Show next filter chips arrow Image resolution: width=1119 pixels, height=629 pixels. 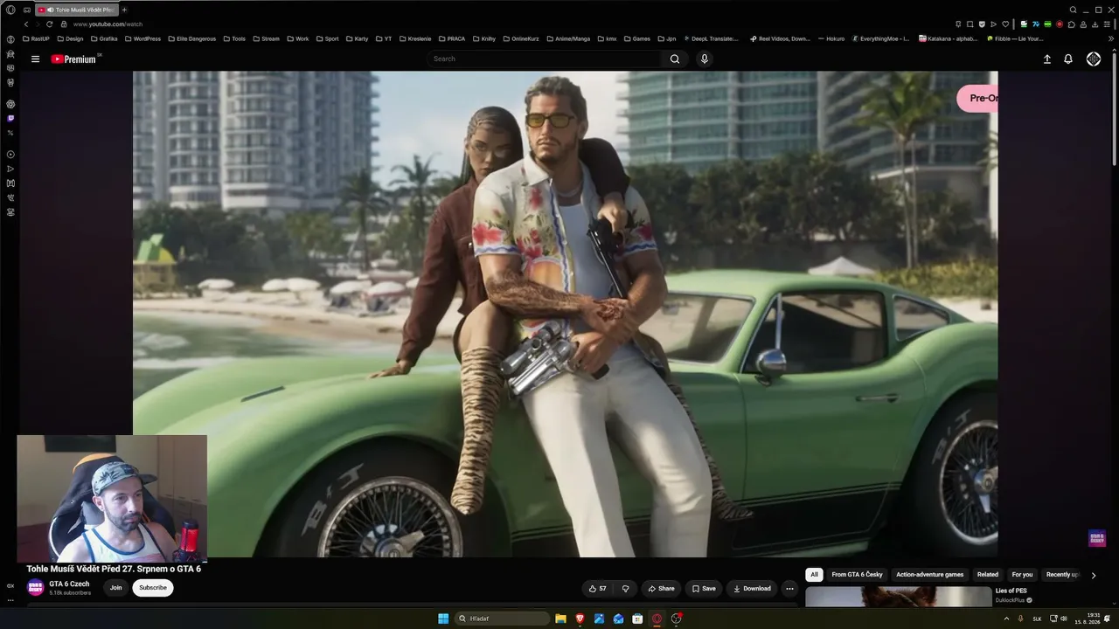[x=1093, y=575]
